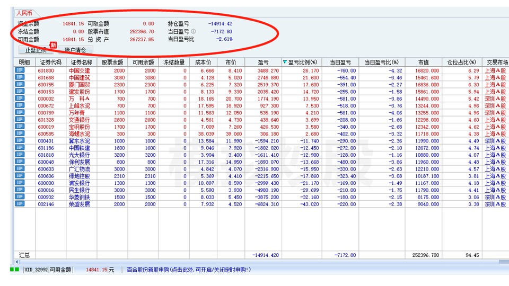Sort by 可用余额 column header
Screen dimensions: 509x286
(x=143, y=62)
